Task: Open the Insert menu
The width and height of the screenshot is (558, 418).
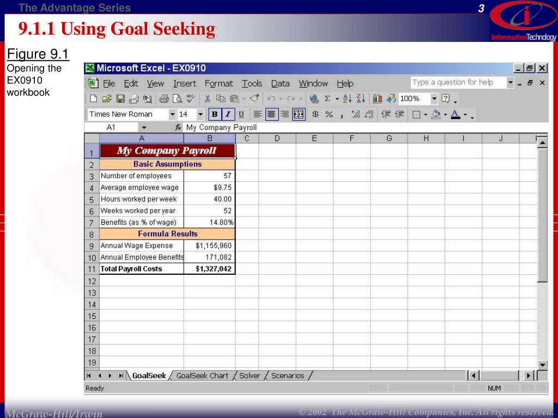Action: (185, 83)
